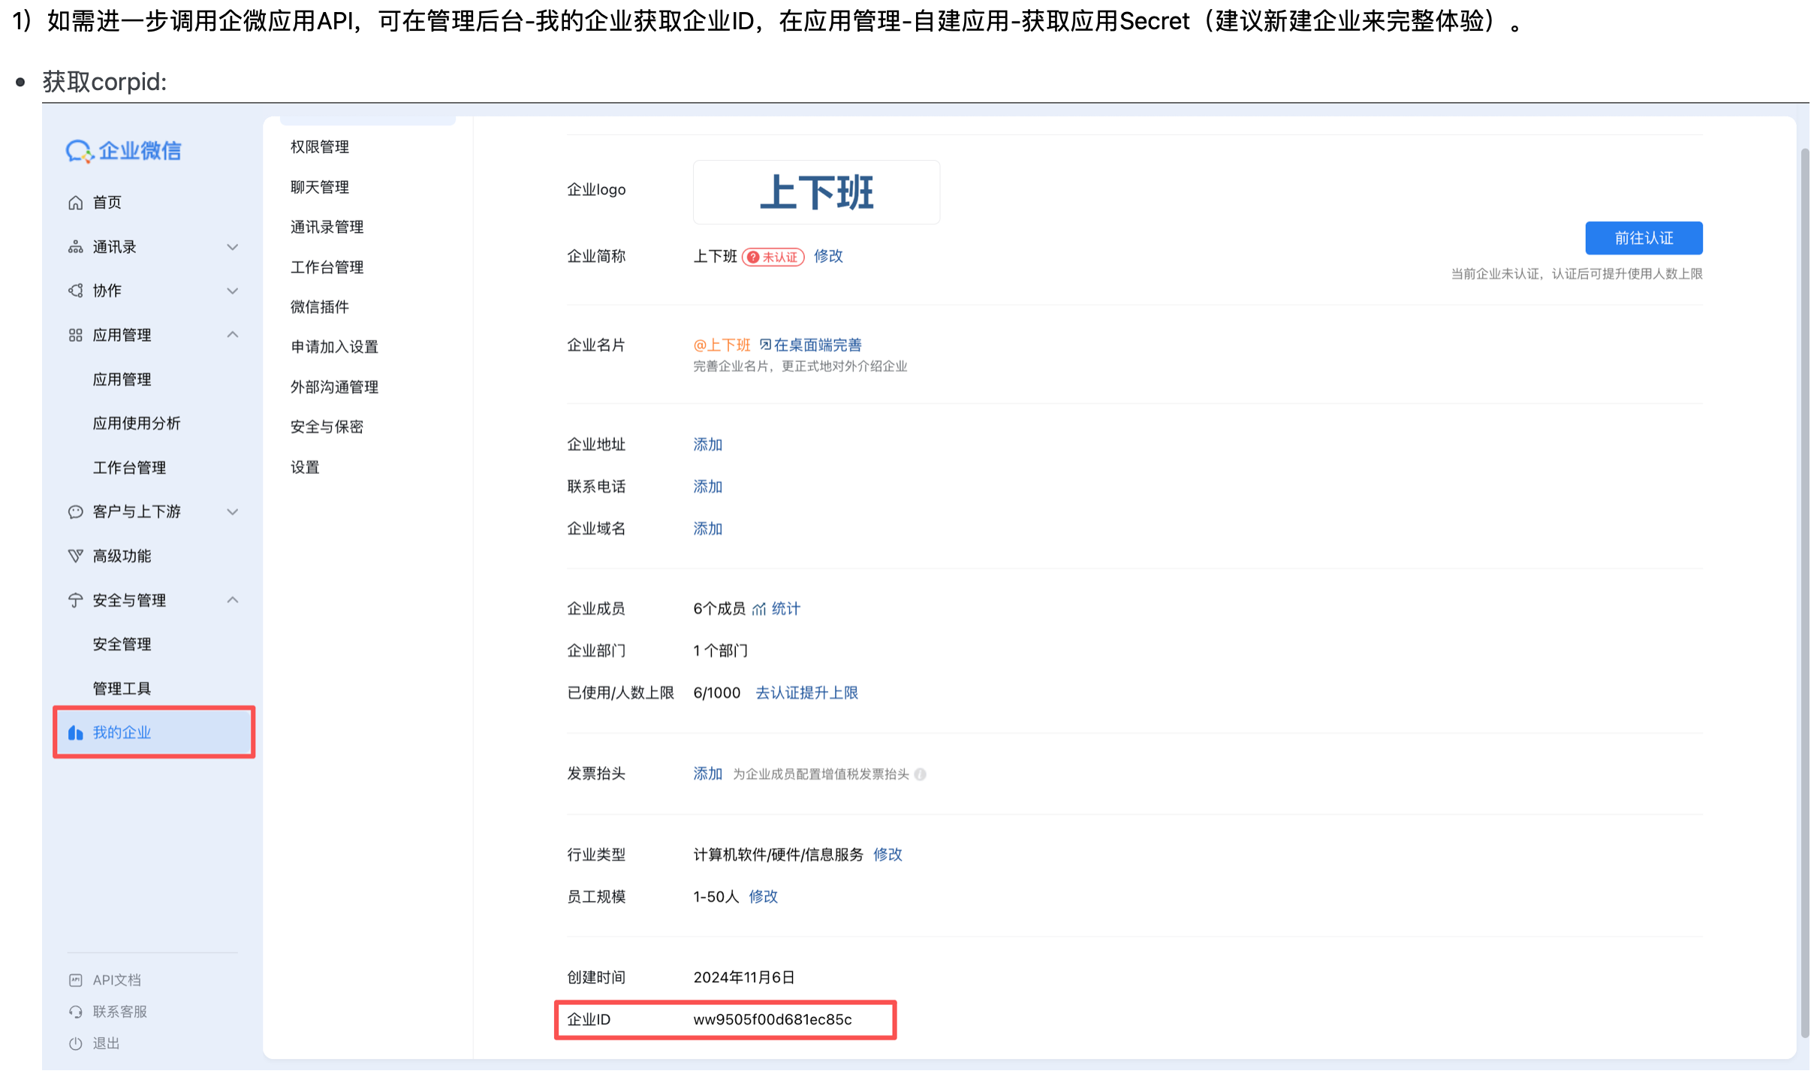Viewport: 1814px width, 1086px height.
Task: Click the 企业微信 logo icon
Action: pos(79,151)
